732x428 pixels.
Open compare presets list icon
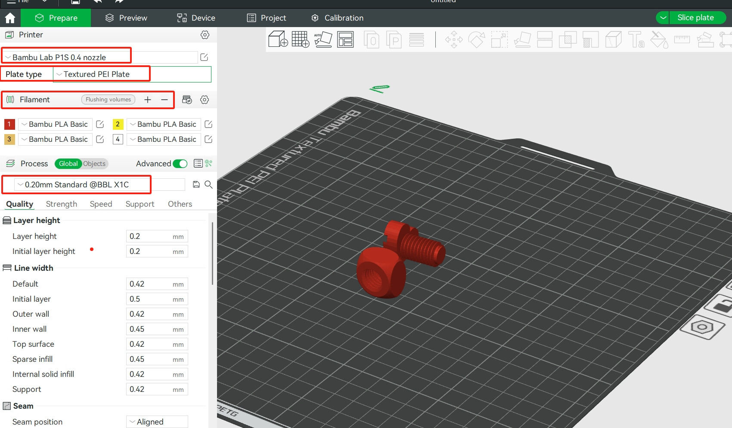198,163
